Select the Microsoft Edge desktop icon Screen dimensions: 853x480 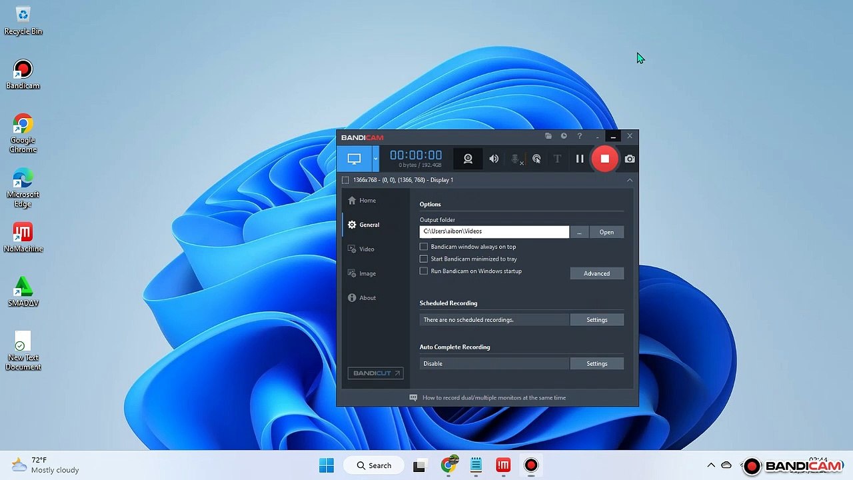point(23,188)
